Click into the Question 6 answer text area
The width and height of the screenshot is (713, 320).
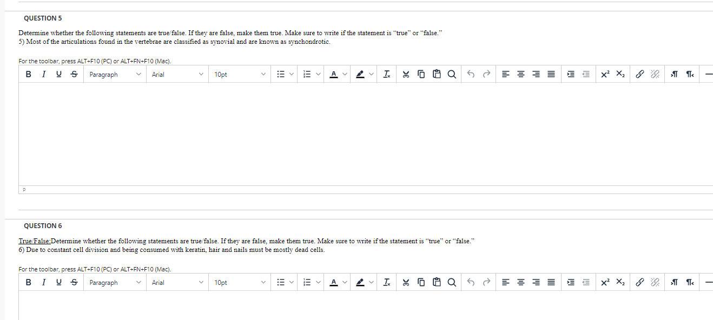(x=366, y=305)
